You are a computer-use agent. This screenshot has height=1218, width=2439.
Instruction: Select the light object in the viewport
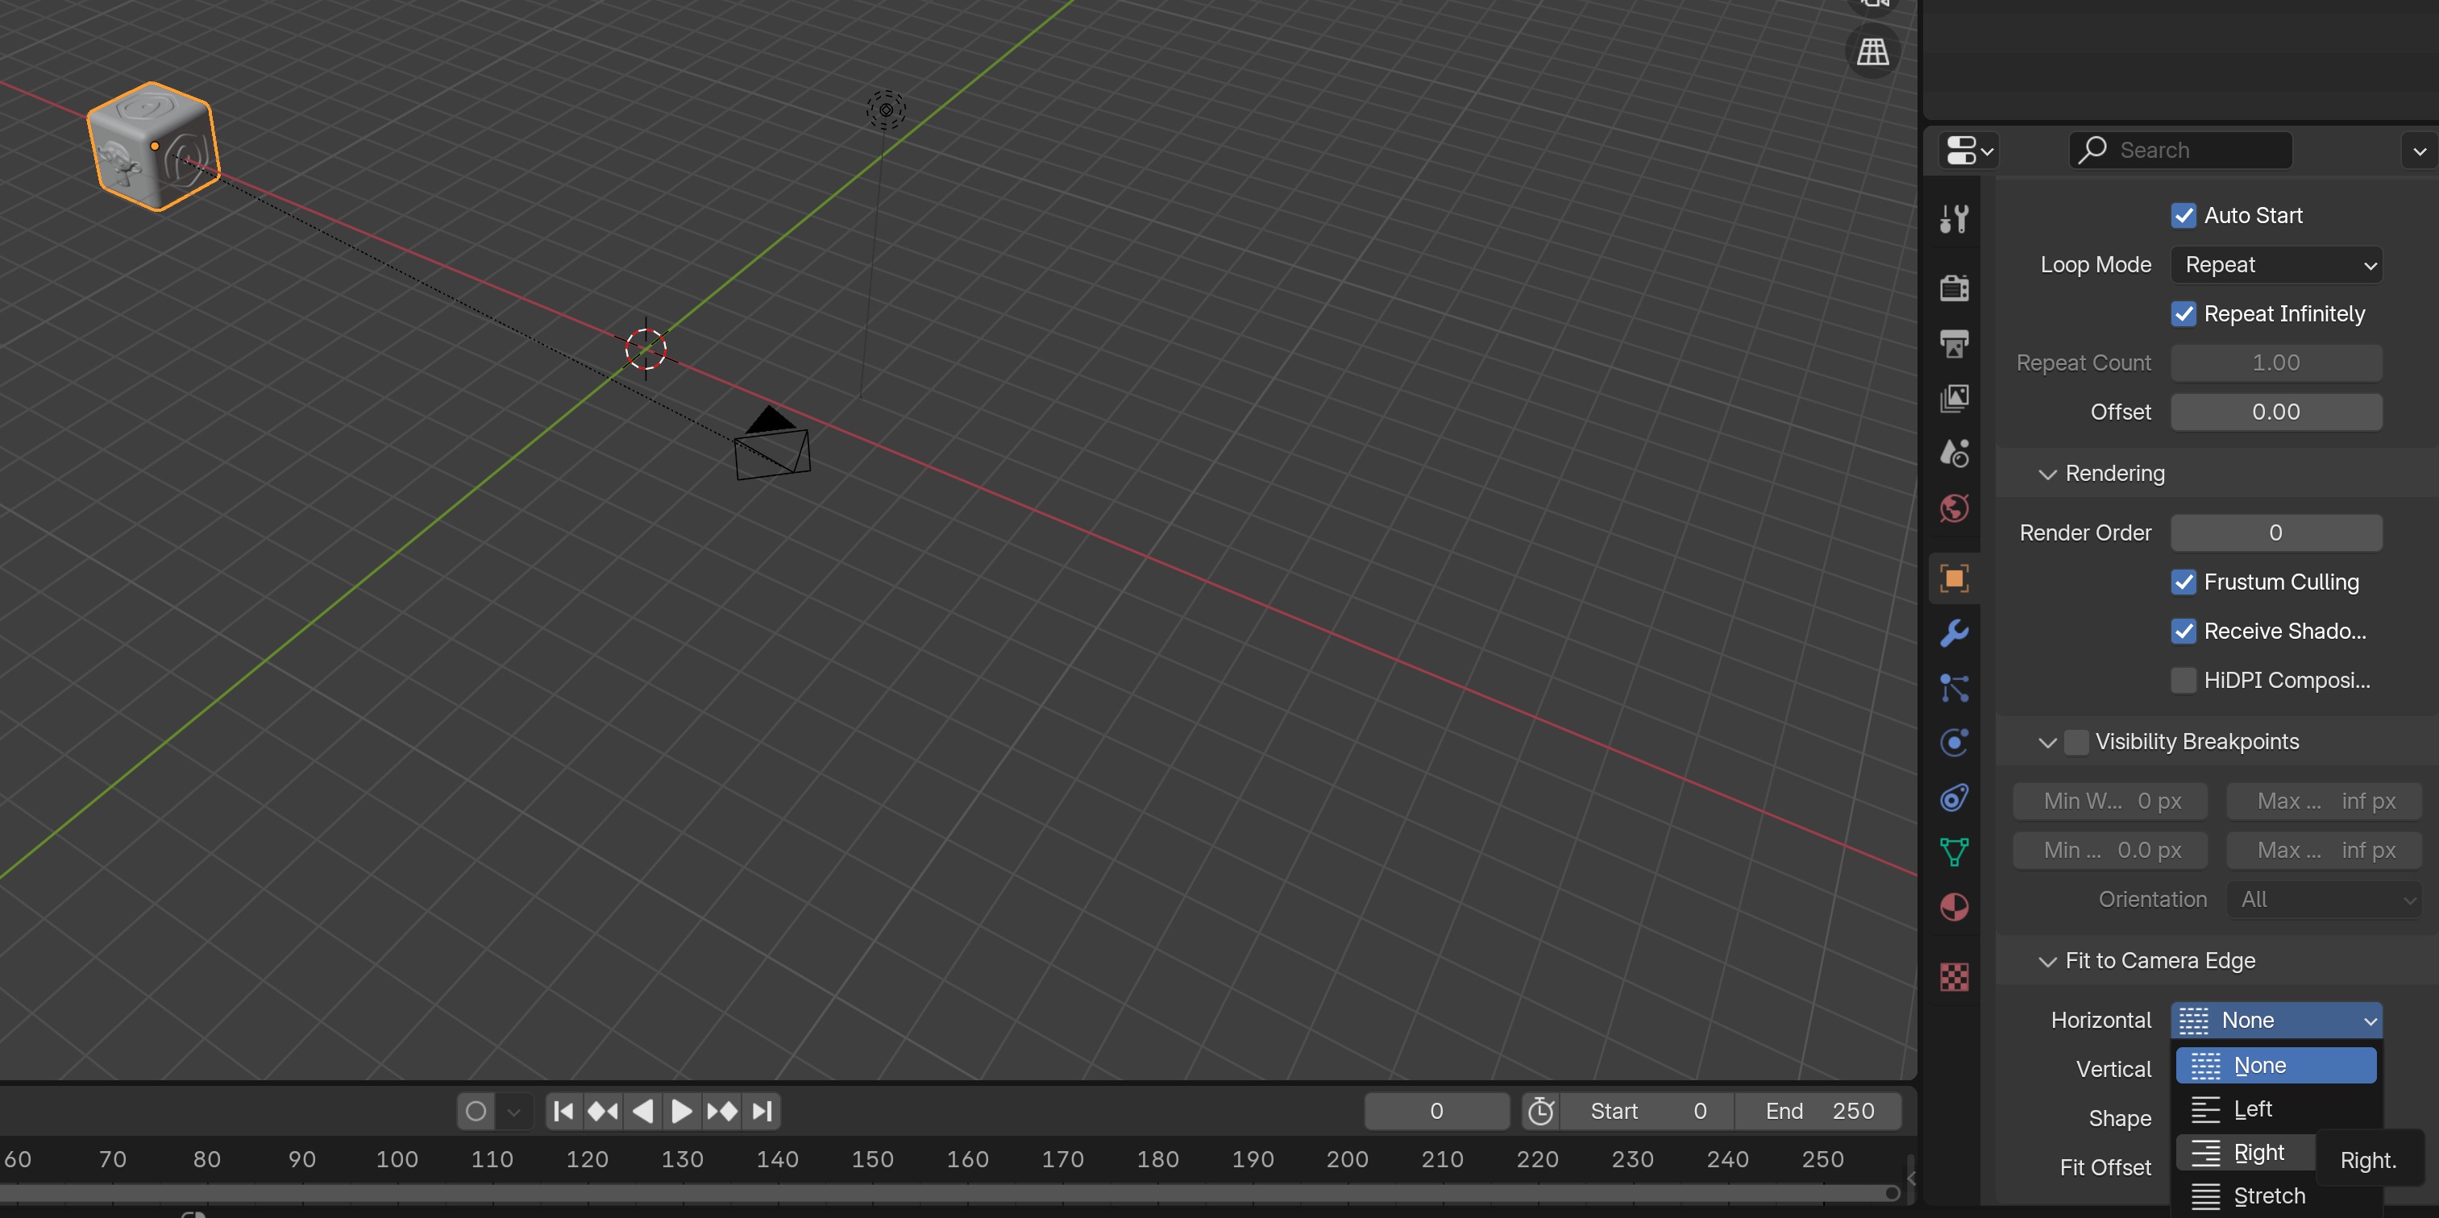[x=887, y=110]
